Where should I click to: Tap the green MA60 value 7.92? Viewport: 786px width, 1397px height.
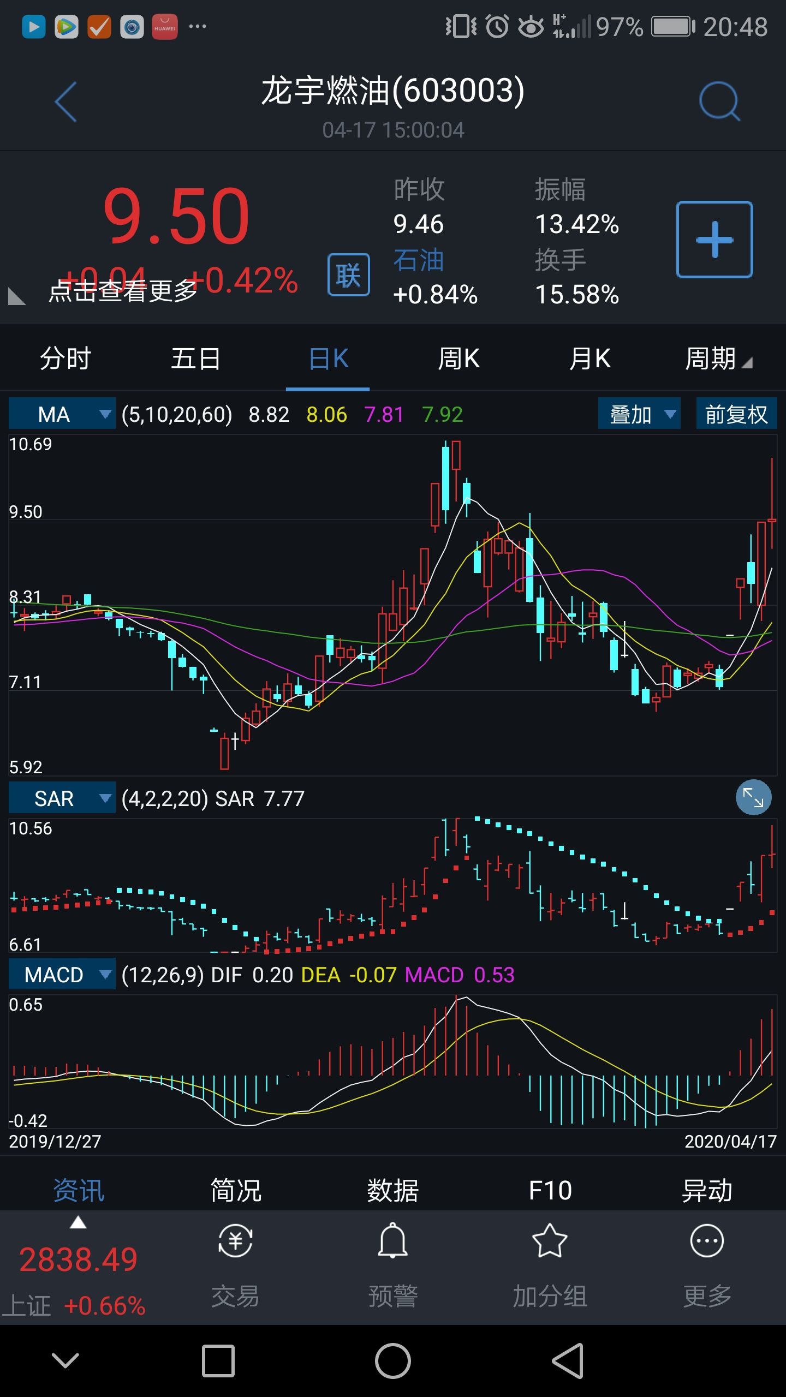[x=443, y=415]
